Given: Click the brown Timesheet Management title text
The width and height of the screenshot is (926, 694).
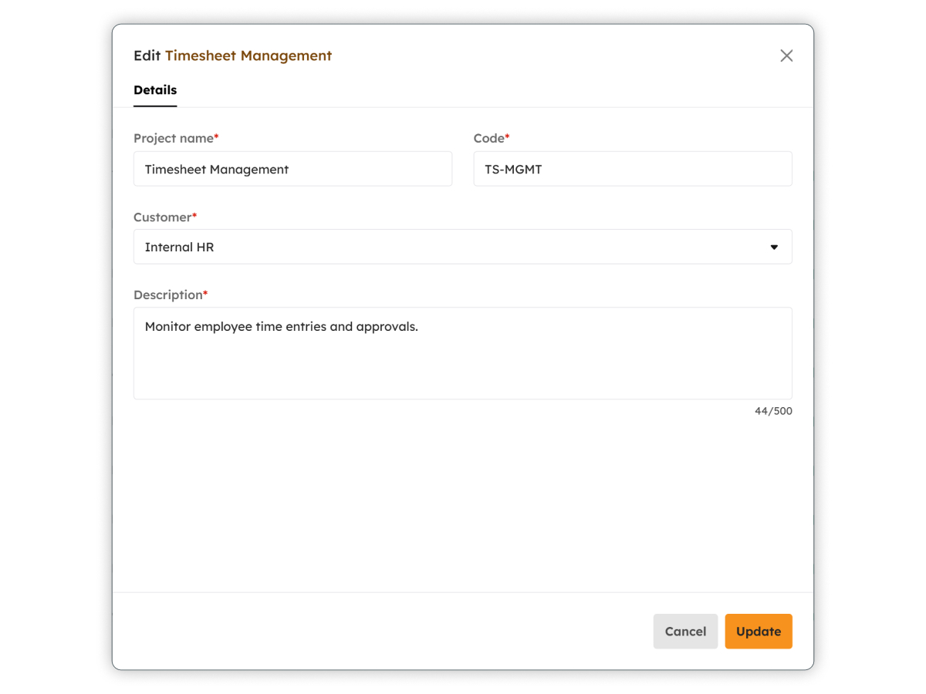Looking at the screenshot, I should coord(248,56).
